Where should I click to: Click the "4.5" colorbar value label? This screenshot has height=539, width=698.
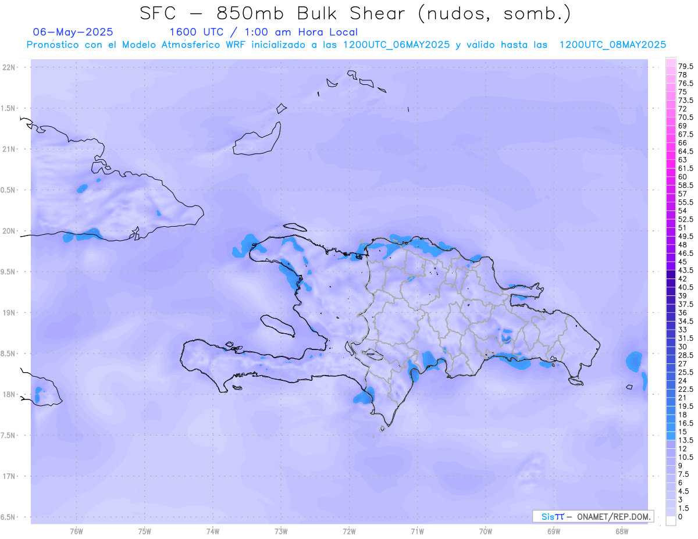pyautogui.click(x=685, y=491)
